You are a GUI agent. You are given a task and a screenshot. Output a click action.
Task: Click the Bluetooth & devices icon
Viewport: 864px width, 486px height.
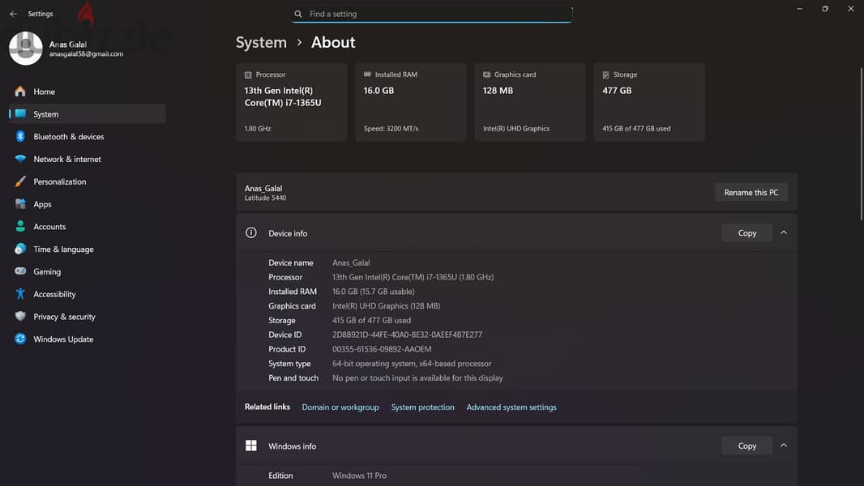20,137
